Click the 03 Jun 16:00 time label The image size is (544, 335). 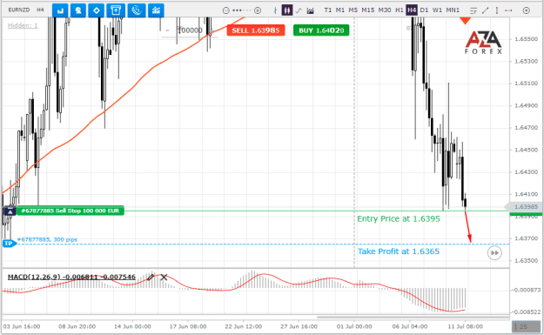tap(22, 326)
